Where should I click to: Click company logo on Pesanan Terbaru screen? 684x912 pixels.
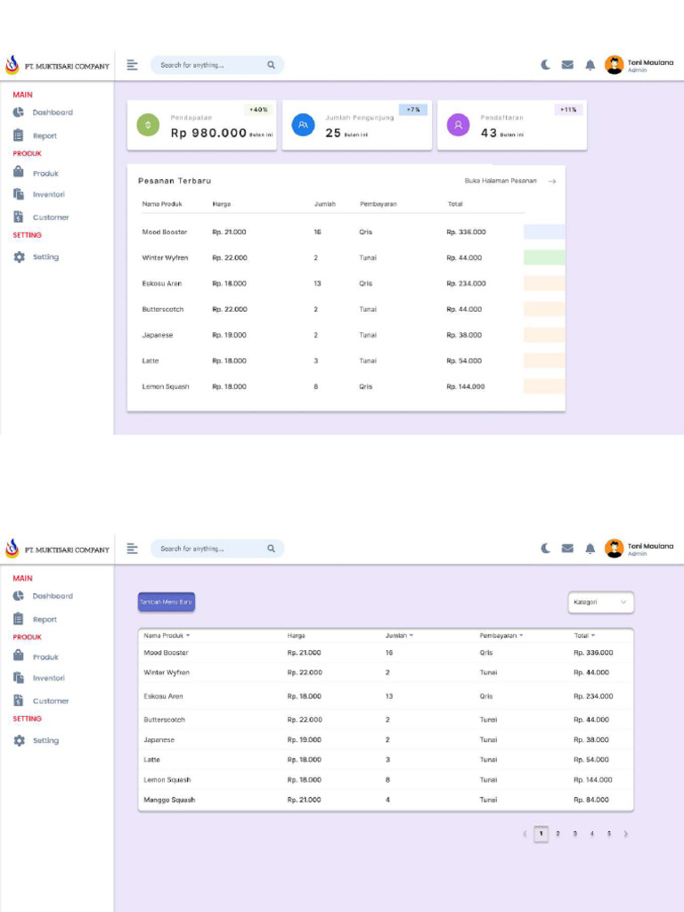12,65
